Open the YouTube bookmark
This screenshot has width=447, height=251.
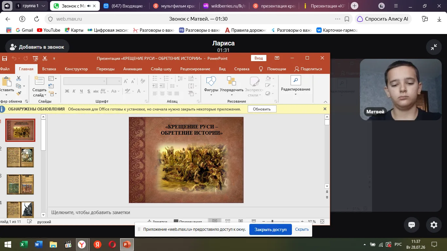click(x=48, y=30)
